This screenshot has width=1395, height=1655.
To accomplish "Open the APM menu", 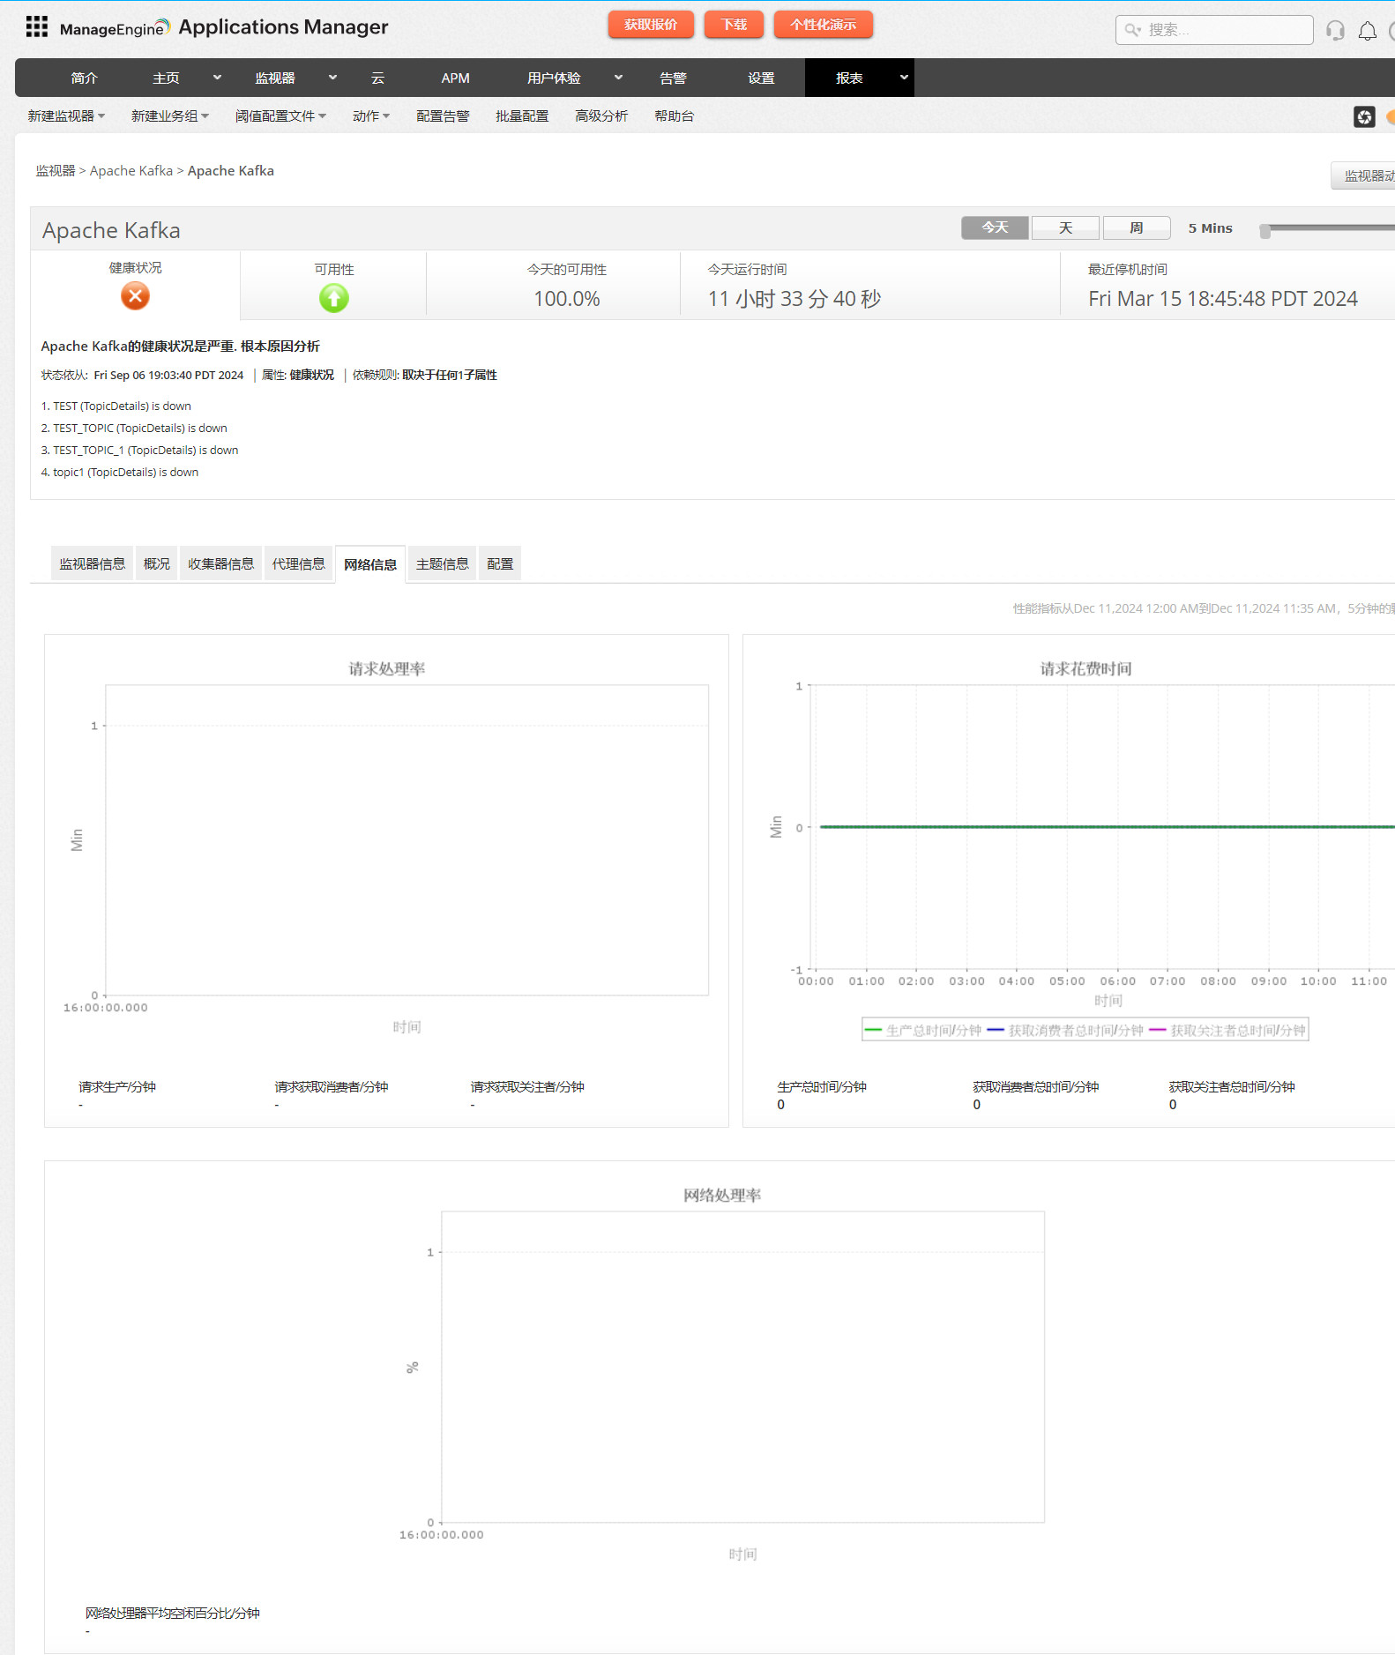I will pyautogui.click(x=455, y=78).
